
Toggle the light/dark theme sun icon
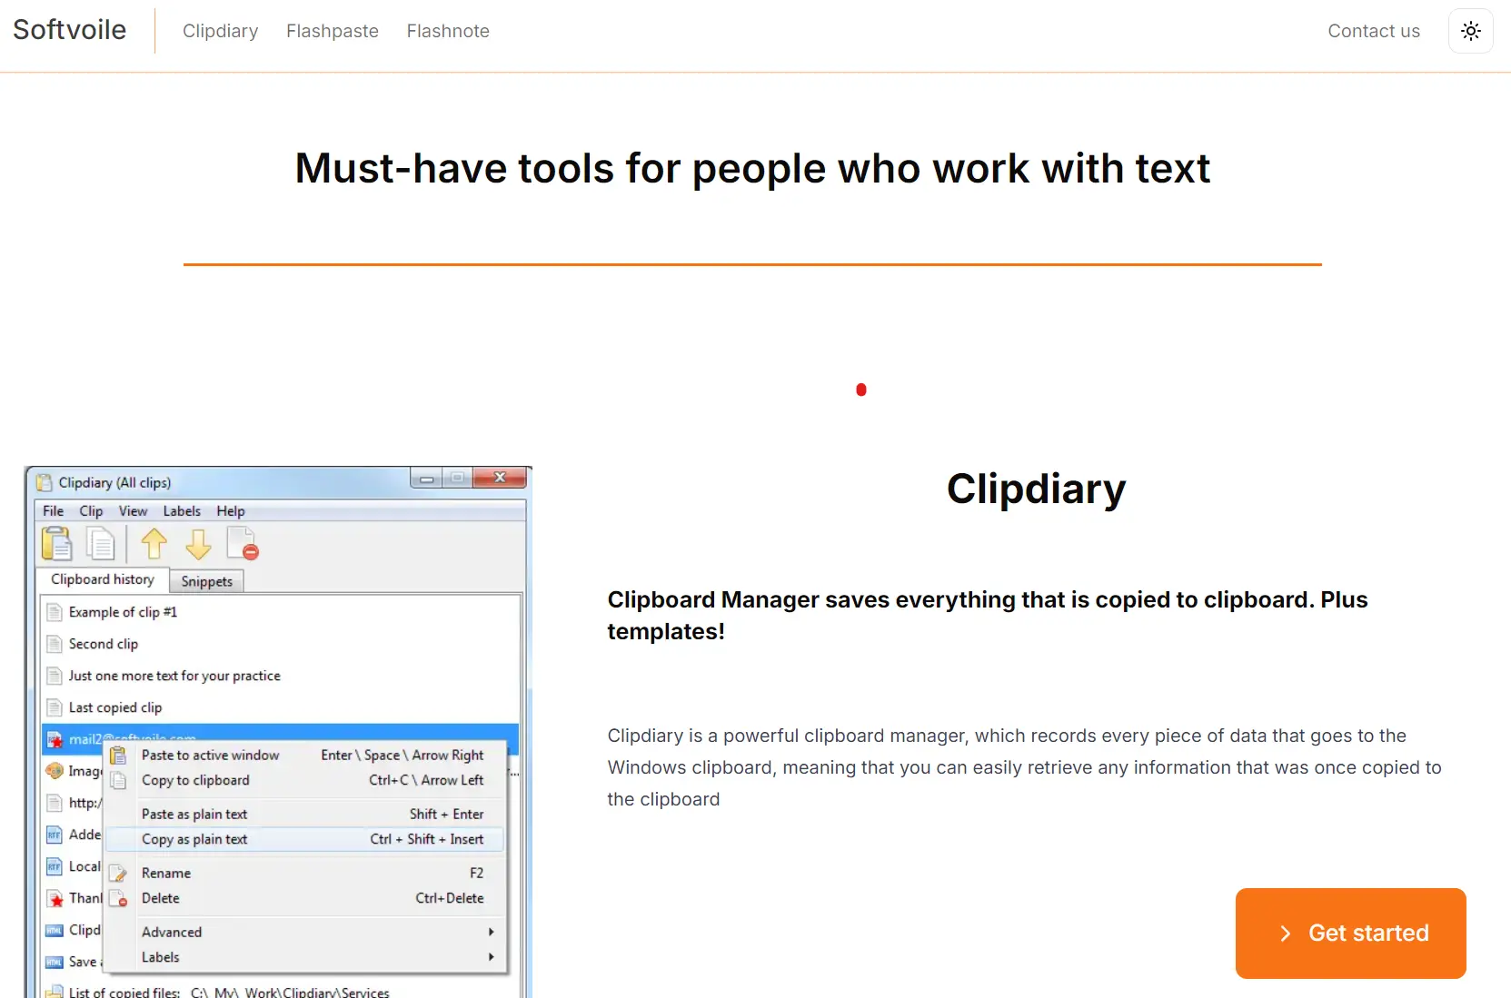click(1470, 31)
